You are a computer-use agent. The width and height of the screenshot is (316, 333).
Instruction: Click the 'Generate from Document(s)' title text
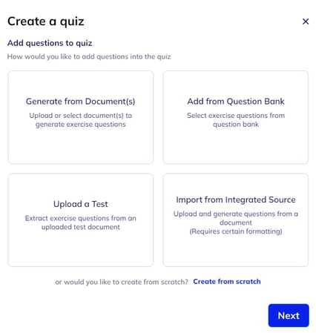click(81, 102)
